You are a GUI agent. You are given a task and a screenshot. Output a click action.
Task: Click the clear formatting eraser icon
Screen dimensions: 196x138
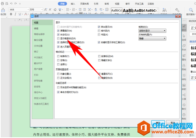tap(55, 9)
